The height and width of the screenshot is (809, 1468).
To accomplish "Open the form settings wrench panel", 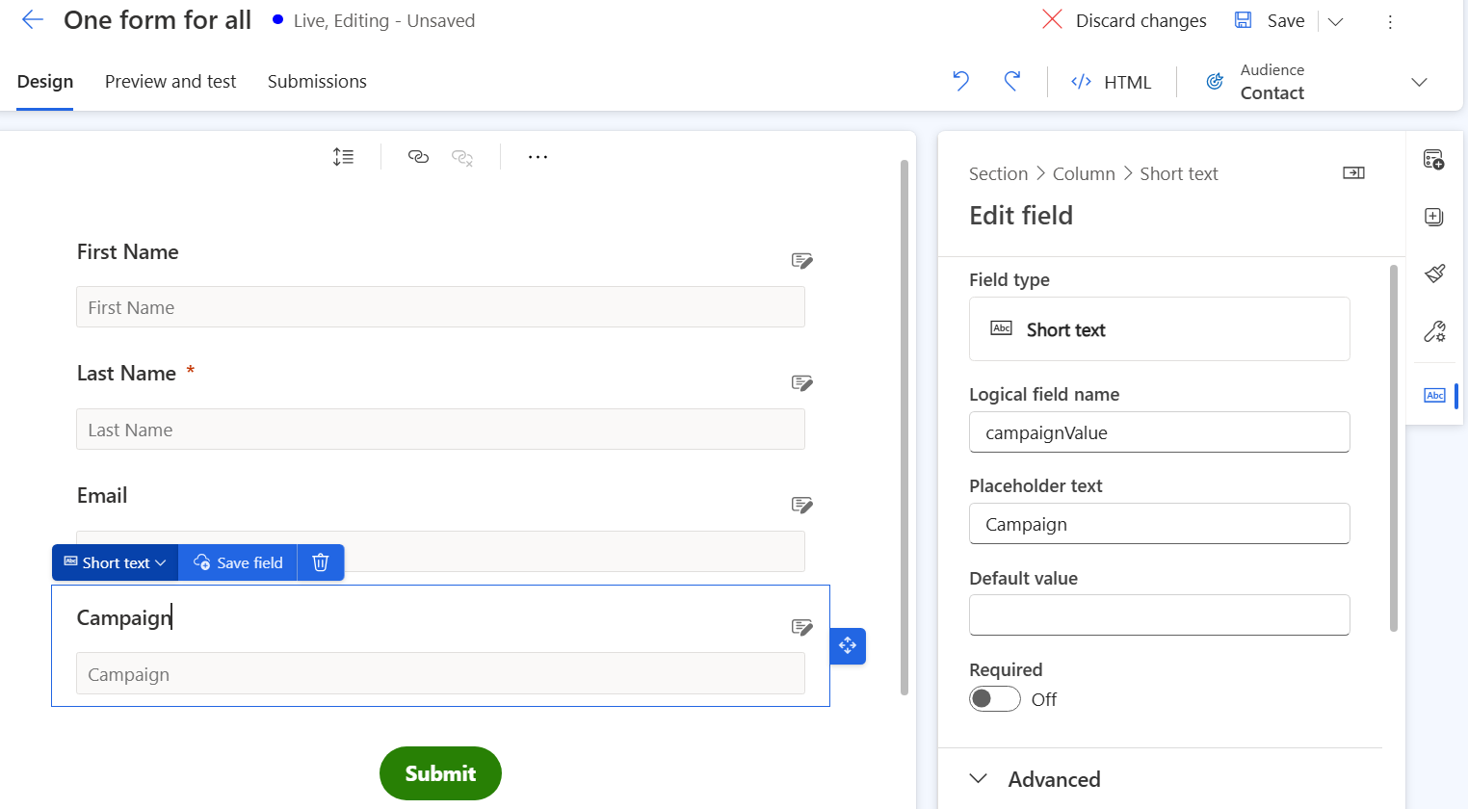I will pyautogui.click(x=1434, y=331).
